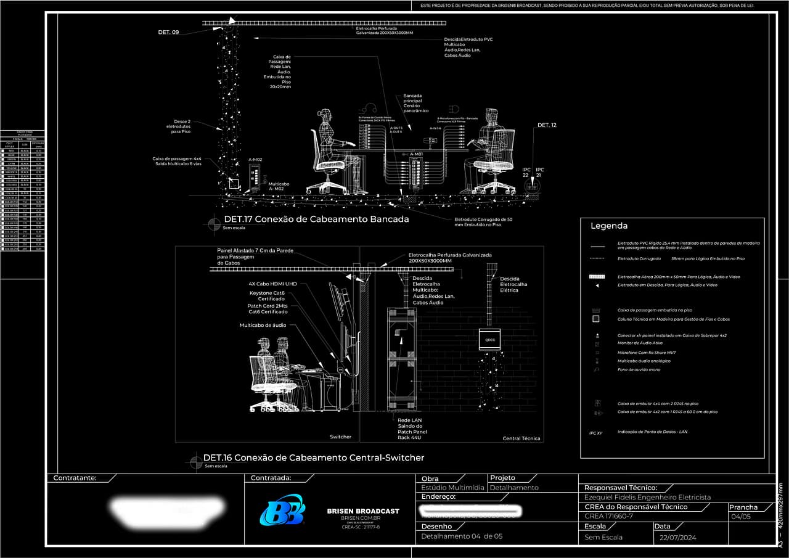This screenshot has height=558, width=789.
Task: Click the DET. 12 reference label
Action: [x=547, y=125]
